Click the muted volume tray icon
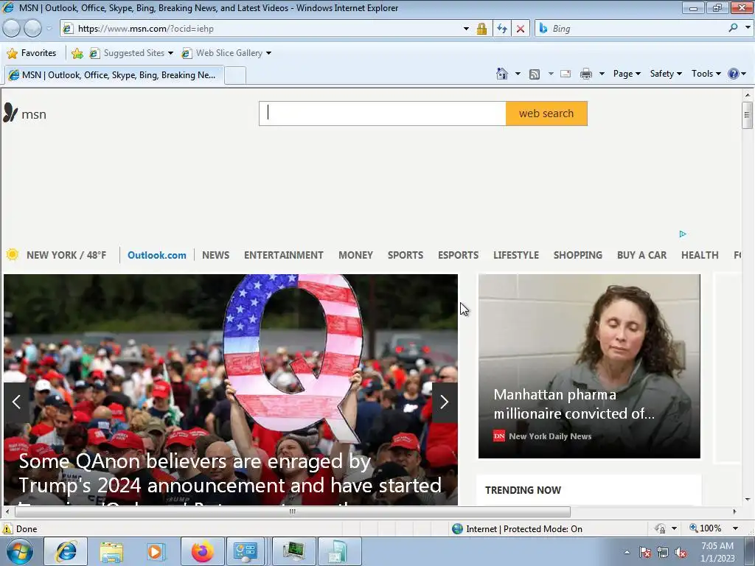 pos(681,553)
